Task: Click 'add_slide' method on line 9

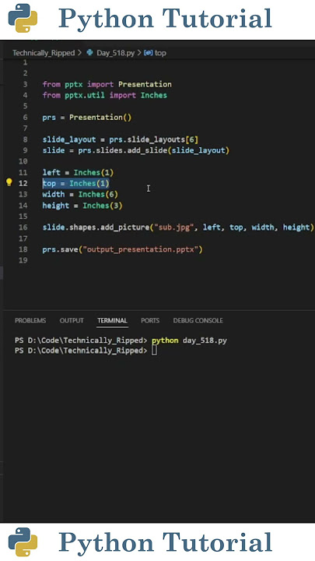Action: (148, 150)
